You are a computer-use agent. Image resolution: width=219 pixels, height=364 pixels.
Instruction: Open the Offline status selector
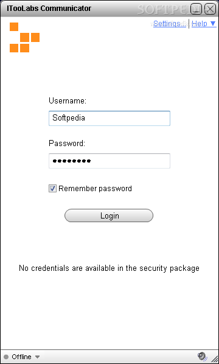21,357
